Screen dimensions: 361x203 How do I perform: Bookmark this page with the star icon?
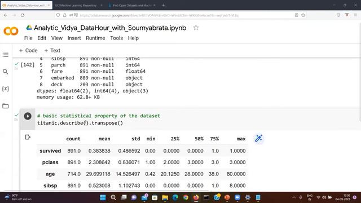pyautogui.click(x=303, y=15)
